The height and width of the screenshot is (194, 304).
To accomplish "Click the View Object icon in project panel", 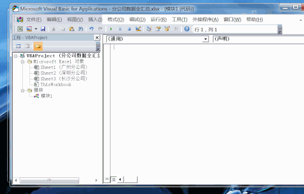I will click(x=28, y=46).
